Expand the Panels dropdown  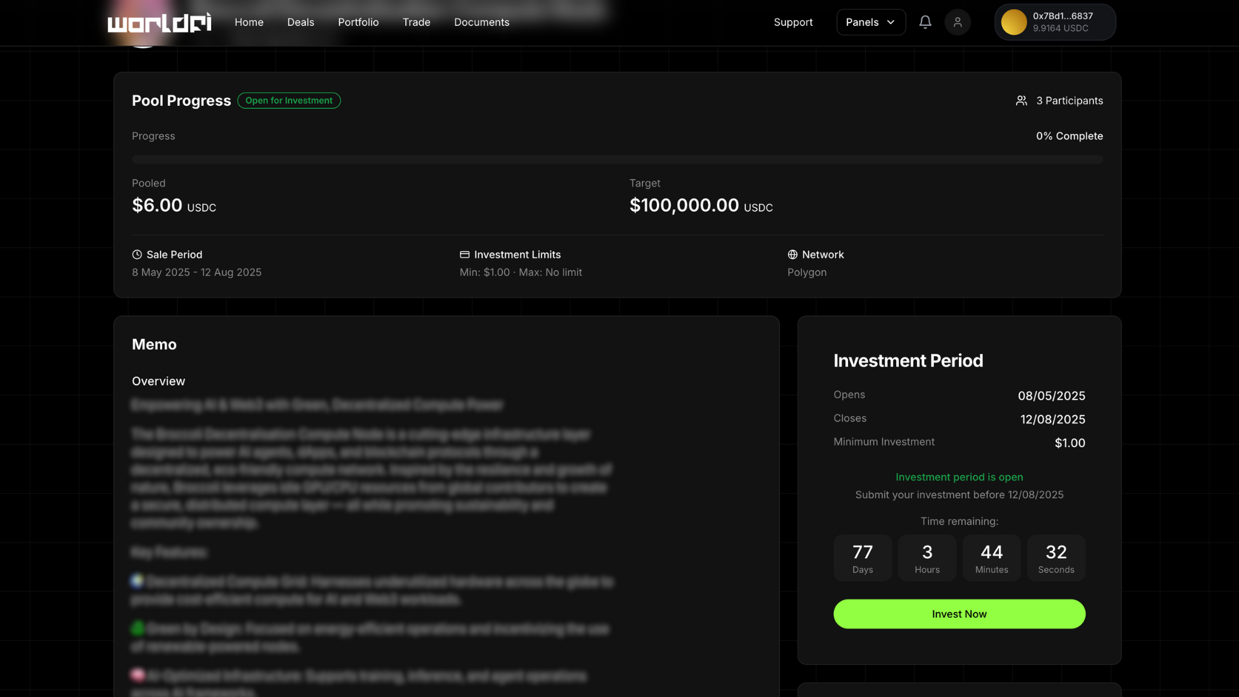pos(862,22)
